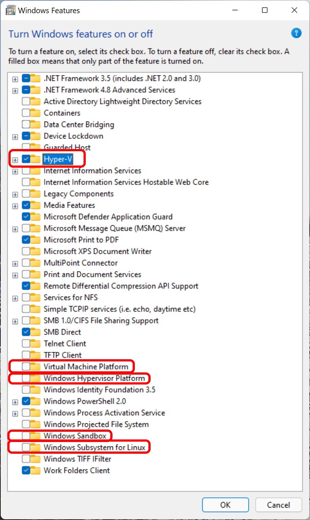This screenshot has width=310, height=520.
Task: Expand the Internet Information Services node
Action: [15, 171]
